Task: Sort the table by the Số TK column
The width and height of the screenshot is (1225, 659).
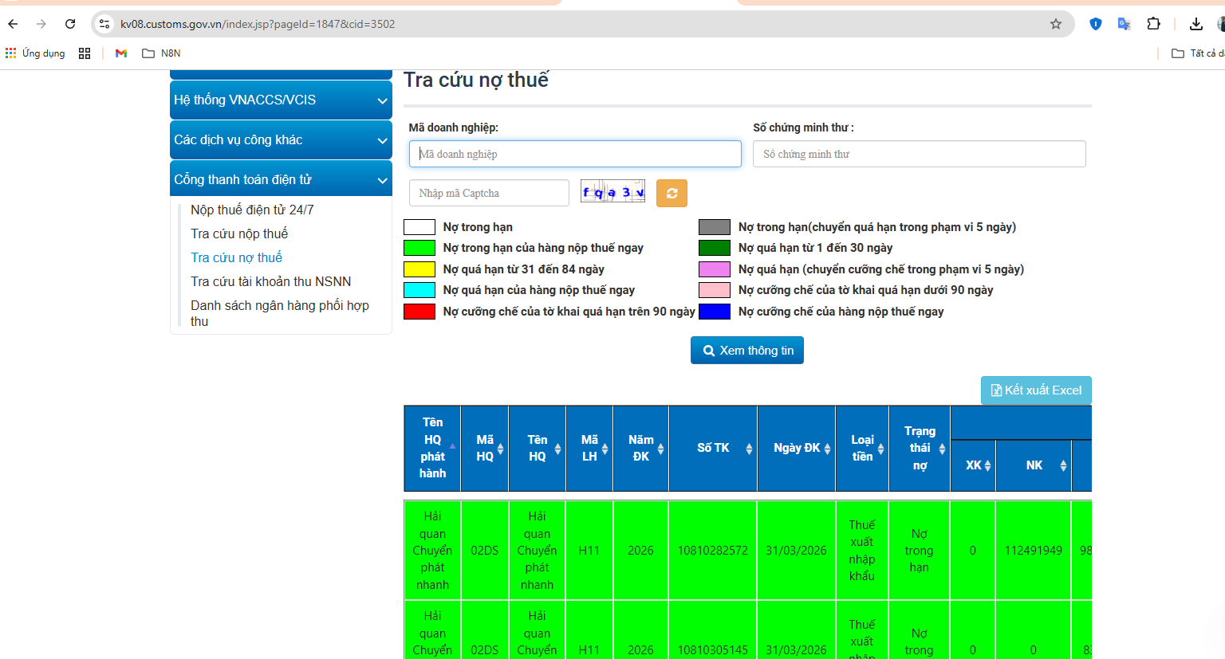Action: pos(713,448)
